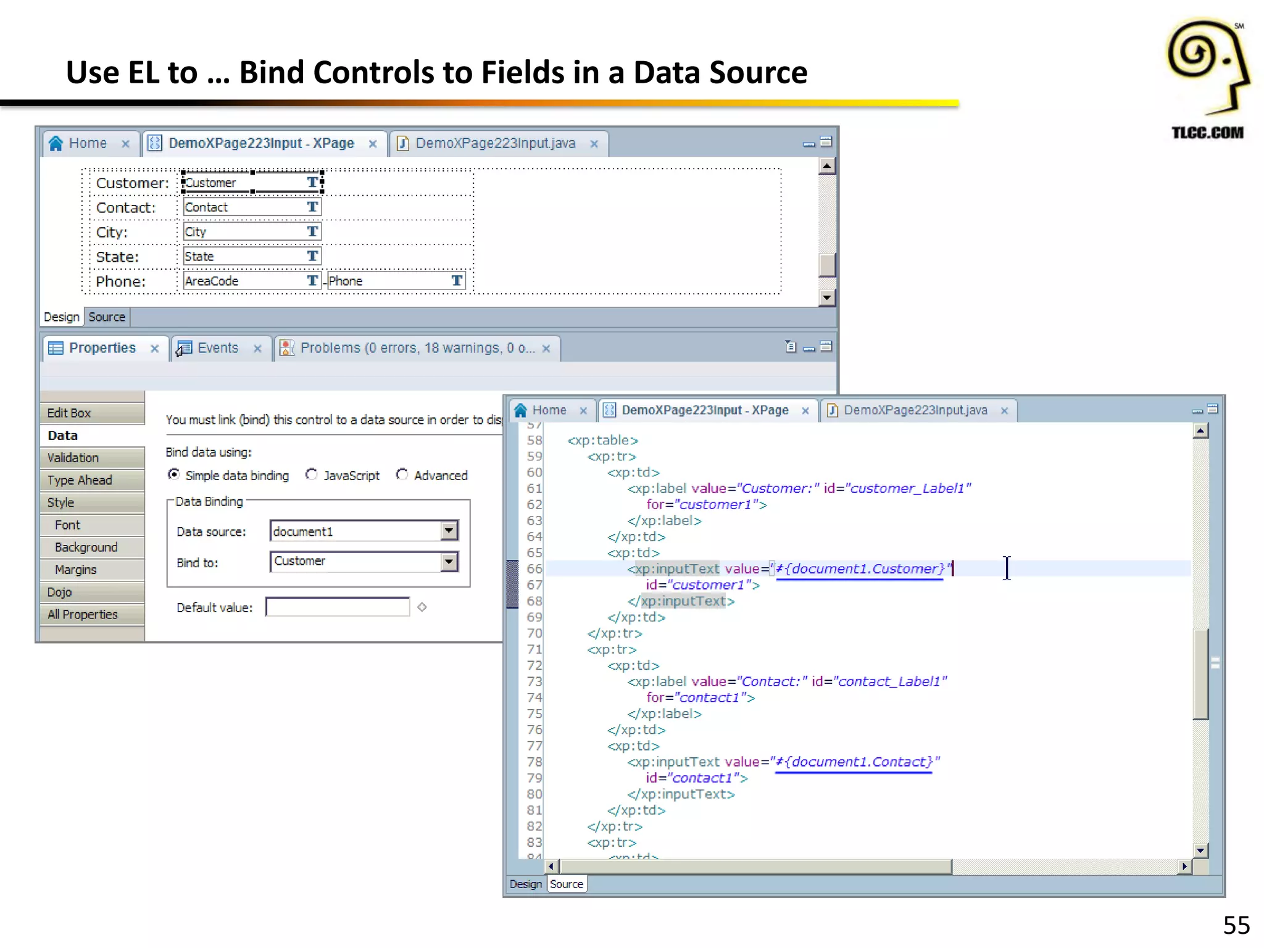Click the Contact edit box in design view
Screen dimensions: 1264x948
coord(252,207)
